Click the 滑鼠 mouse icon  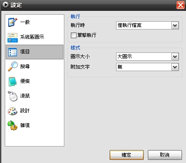pyautogui.click(x=13, y=96)
